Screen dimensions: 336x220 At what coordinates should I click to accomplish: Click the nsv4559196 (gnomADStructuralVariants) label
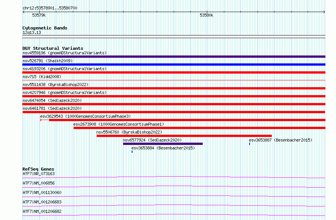coord(65,53)
